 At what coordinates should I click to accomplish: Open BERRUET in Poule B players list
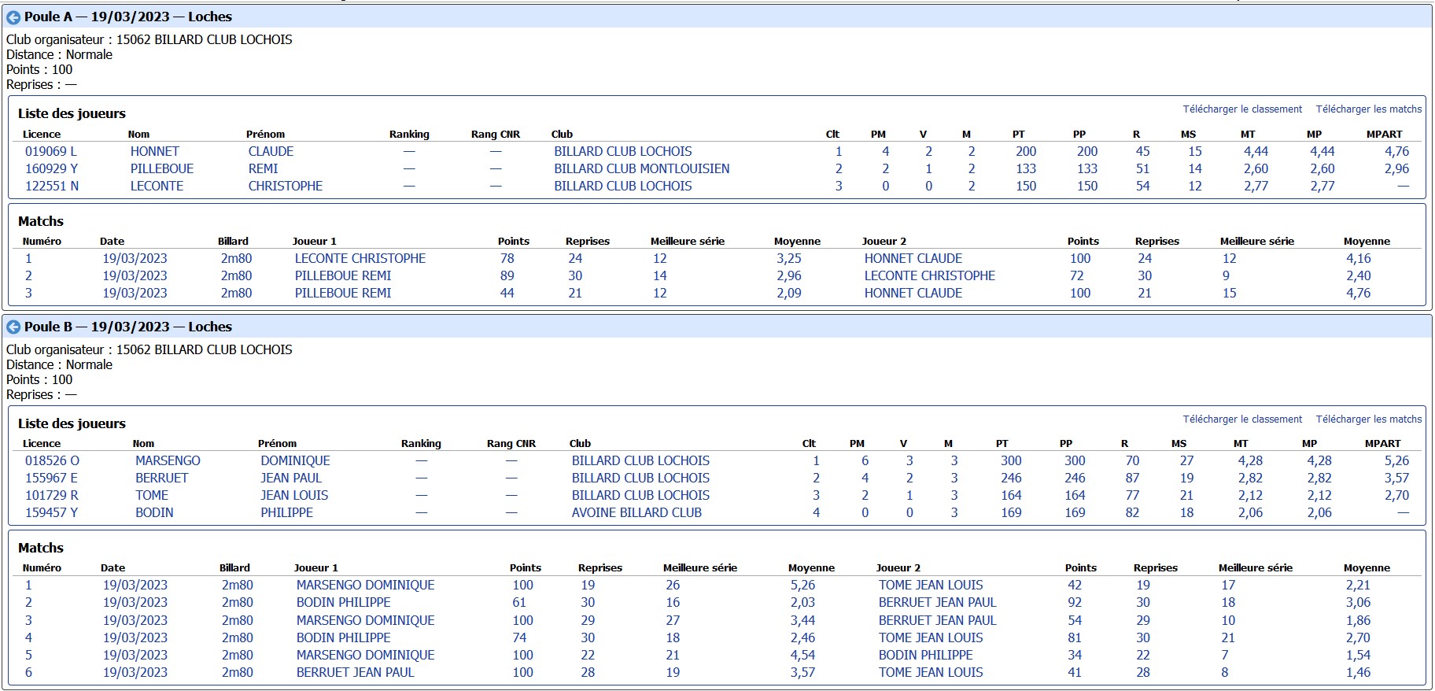(x=161, y=478)
